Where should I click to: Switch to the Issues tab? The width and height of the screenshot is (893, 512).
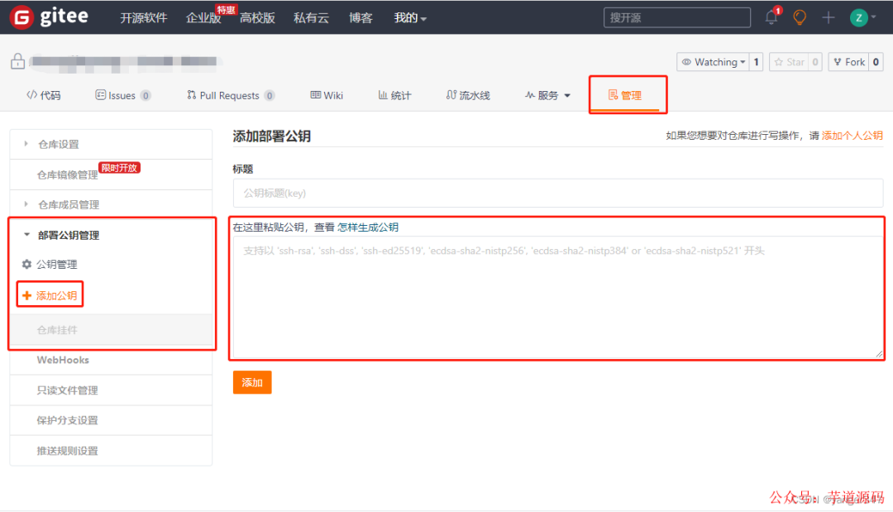coord(122,95)
